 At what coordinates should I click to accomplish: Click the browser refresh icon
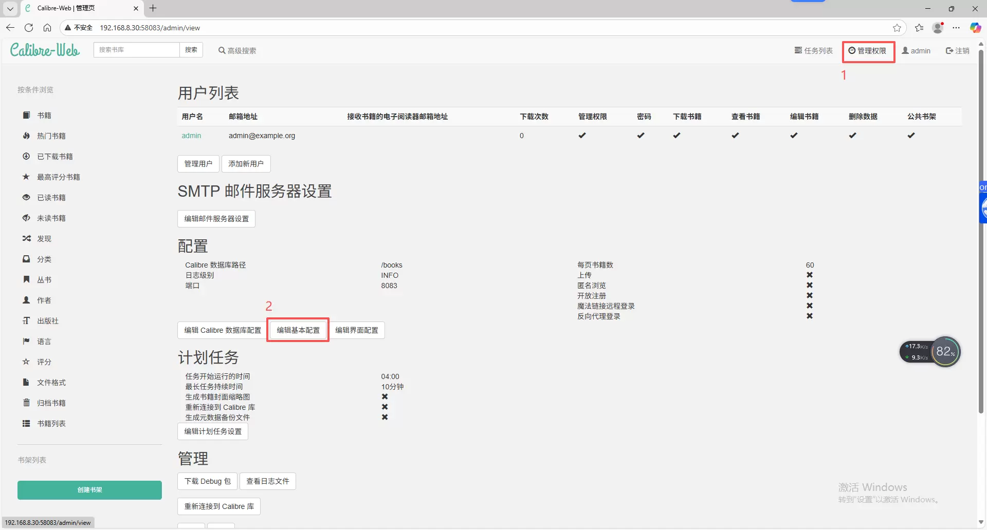tap(29, 28)
